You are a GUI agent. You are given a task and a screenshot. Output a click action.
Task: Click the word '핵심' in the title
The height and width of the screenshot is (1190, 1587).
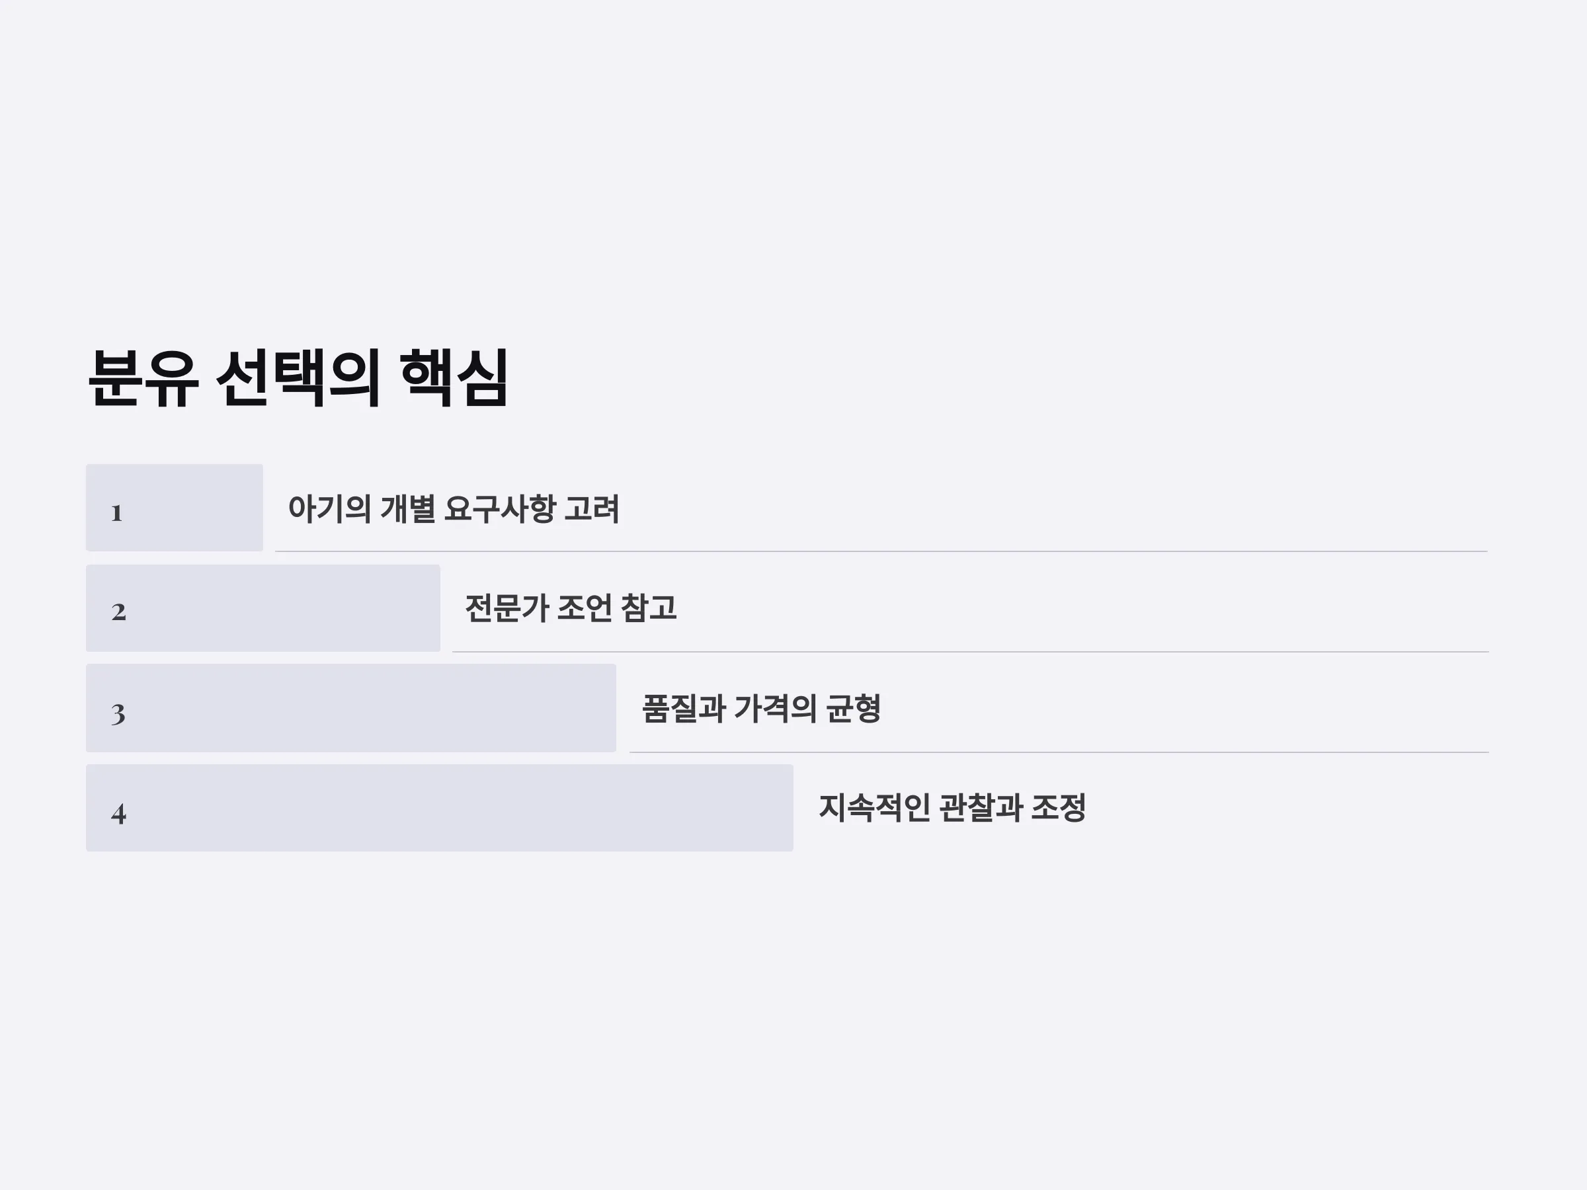pyautogui.click(x=454, y=379)
